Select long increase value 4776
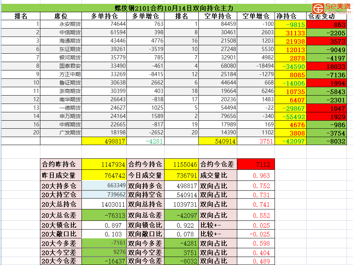The height and width of the screenshot is (265, 353). point(145,41)
